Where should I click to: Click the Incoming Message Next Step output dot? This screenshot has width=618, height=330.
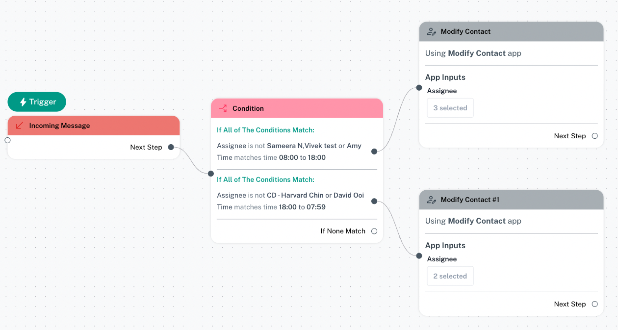click(x=171, y=147)
